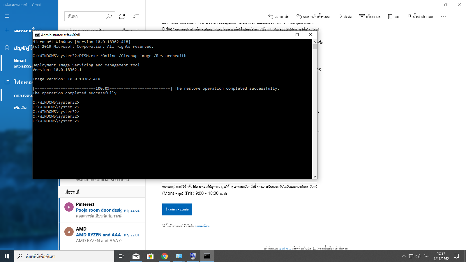Select the Gmail account in sidebar
466x262 pixels.
click(16, 63)
